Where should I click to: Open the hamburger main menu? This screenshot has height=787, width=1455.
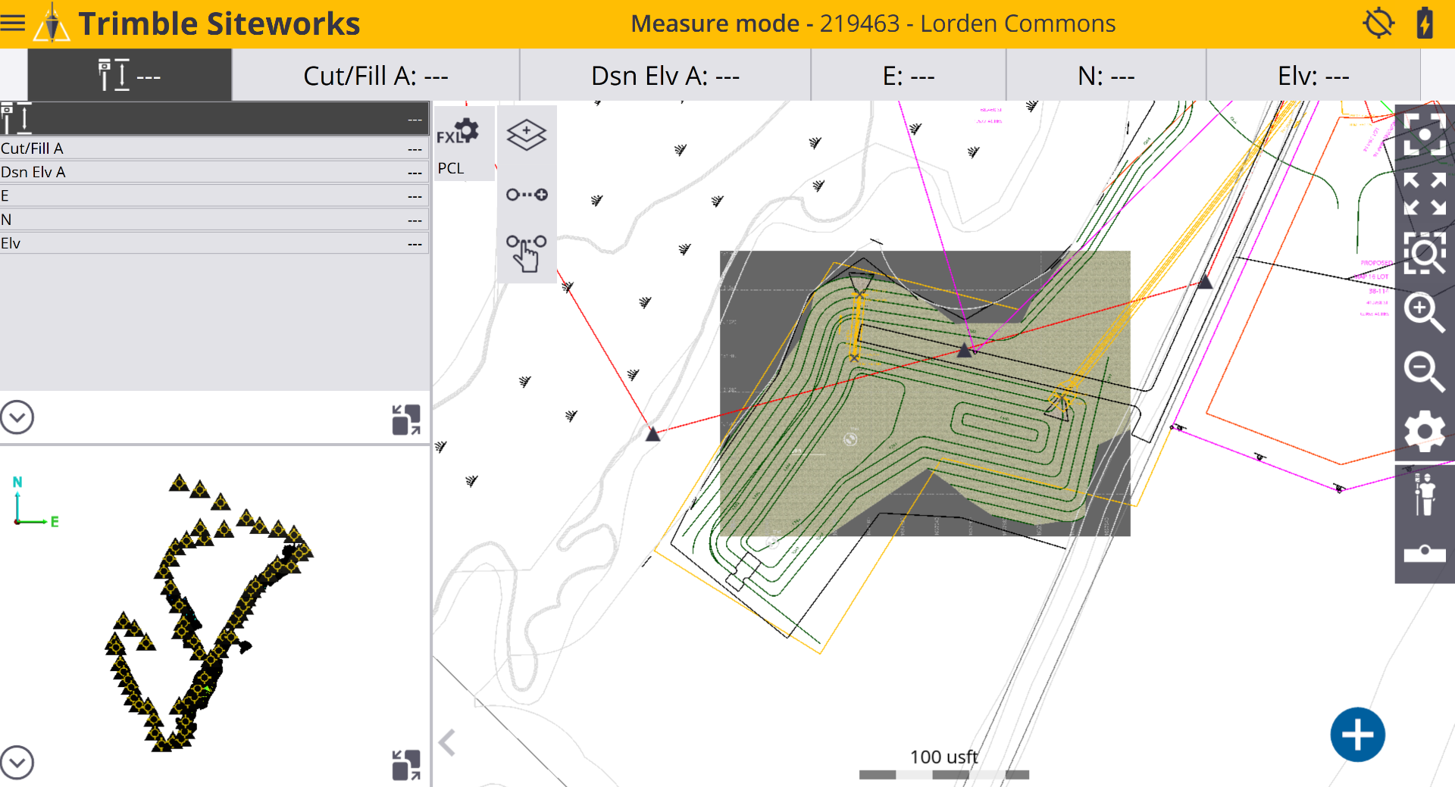(x=13, y=23)
